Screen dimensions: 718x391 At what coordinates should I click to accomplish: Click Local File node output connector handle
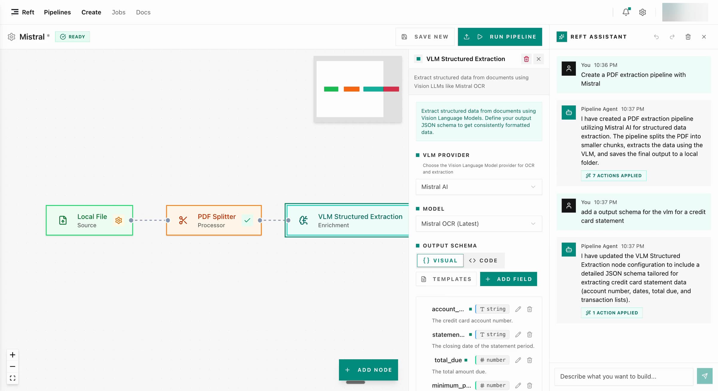tap(131, 220)
